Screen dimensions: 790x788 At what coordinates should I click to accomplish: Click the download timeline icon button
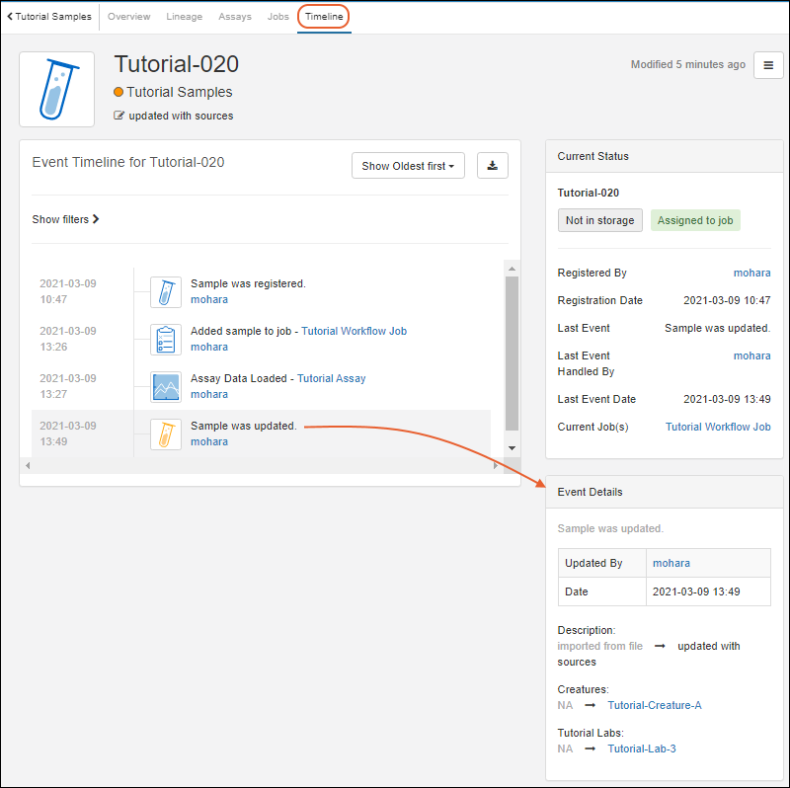492,166
